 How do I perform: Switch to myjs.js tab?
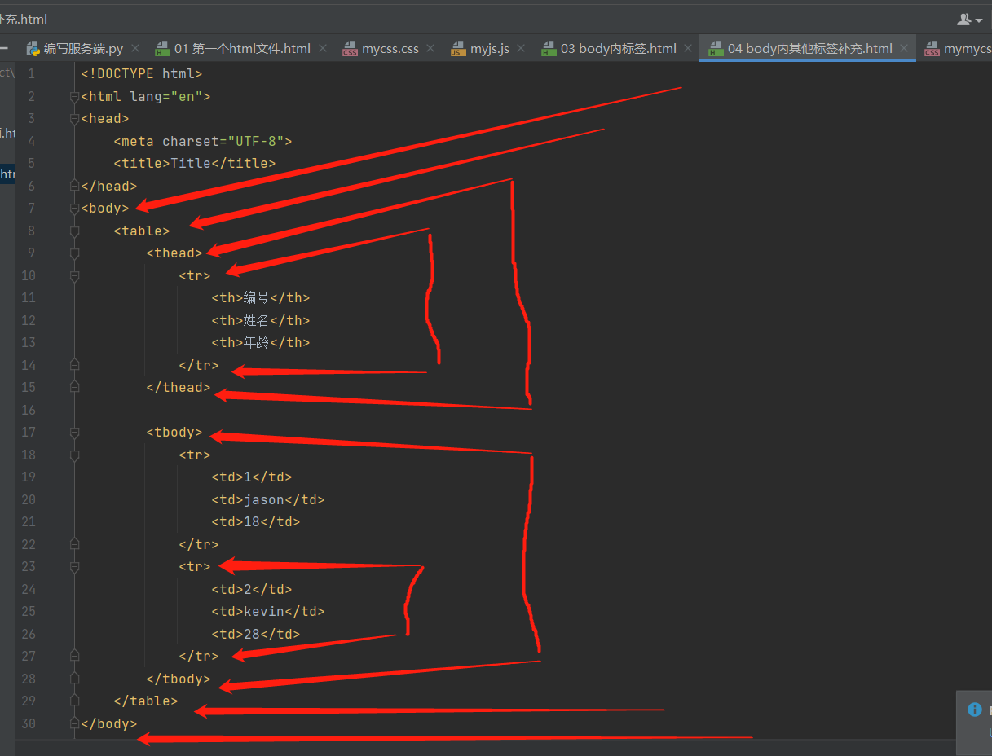[490, 49]
